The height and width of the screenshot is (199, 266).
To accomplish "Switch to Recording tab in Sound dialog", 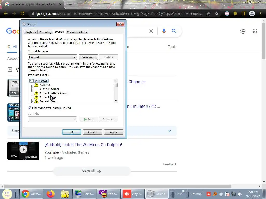I will point(45,32).
